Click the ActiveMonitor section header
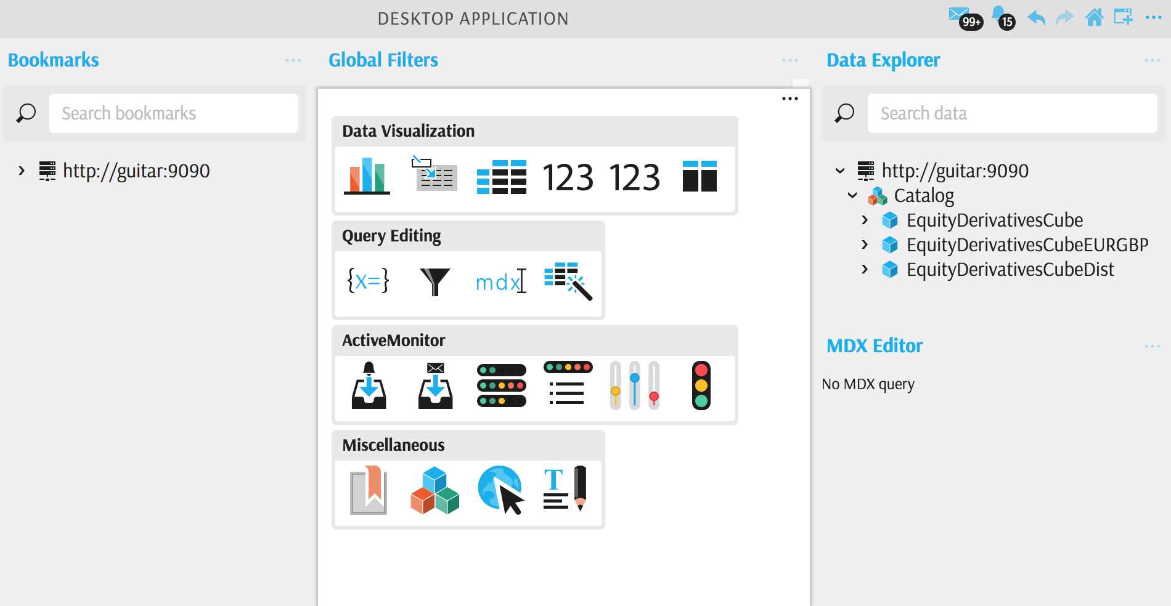Screen dimensions: 1171x606 [x=393, y=341]
